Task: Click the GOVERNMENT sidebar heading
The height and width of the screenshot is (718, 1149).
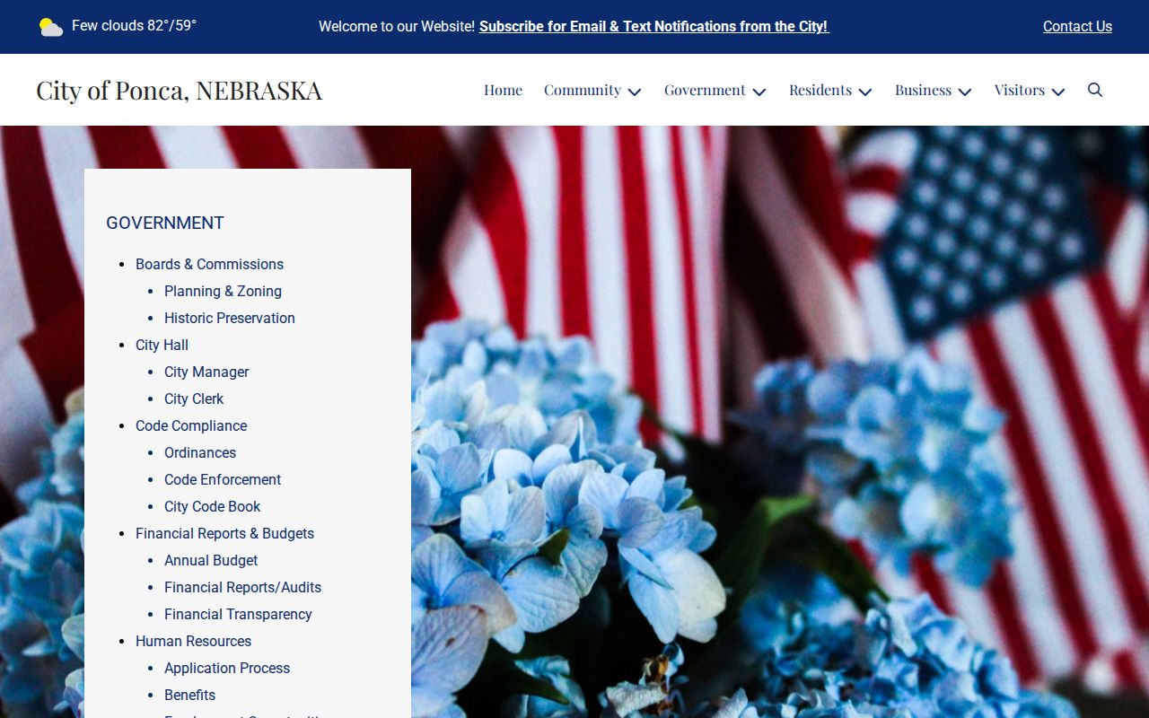Action: (165, 223)
